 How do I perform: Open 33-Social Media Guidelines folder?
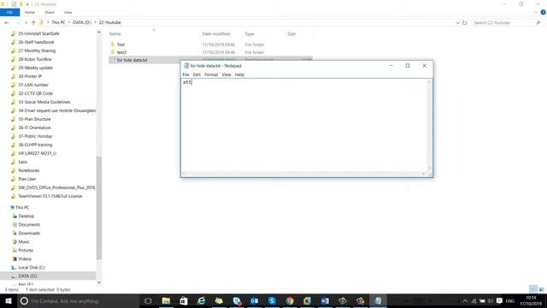pos(44,102)
